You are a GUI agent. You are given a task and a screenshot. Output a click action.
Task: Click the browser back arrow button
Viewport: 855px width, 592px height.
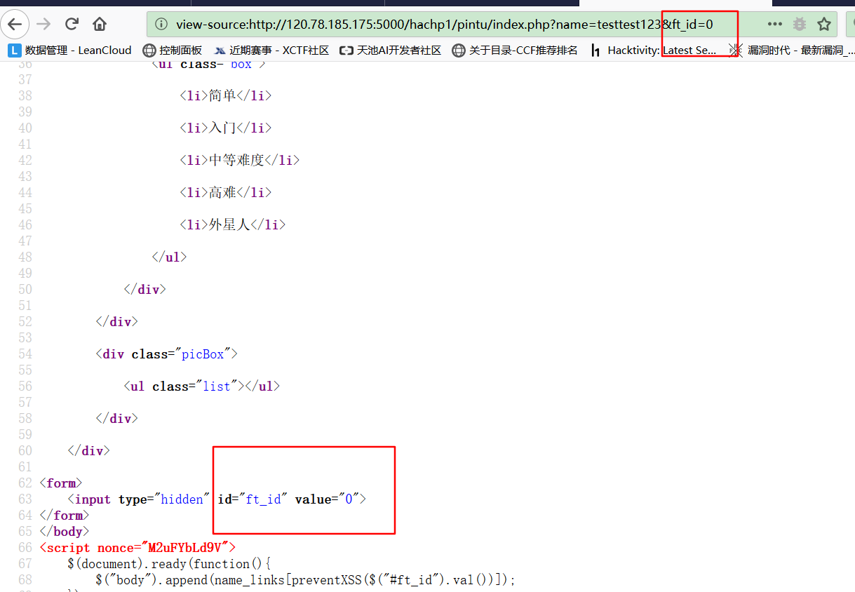(x=15, y=25)
